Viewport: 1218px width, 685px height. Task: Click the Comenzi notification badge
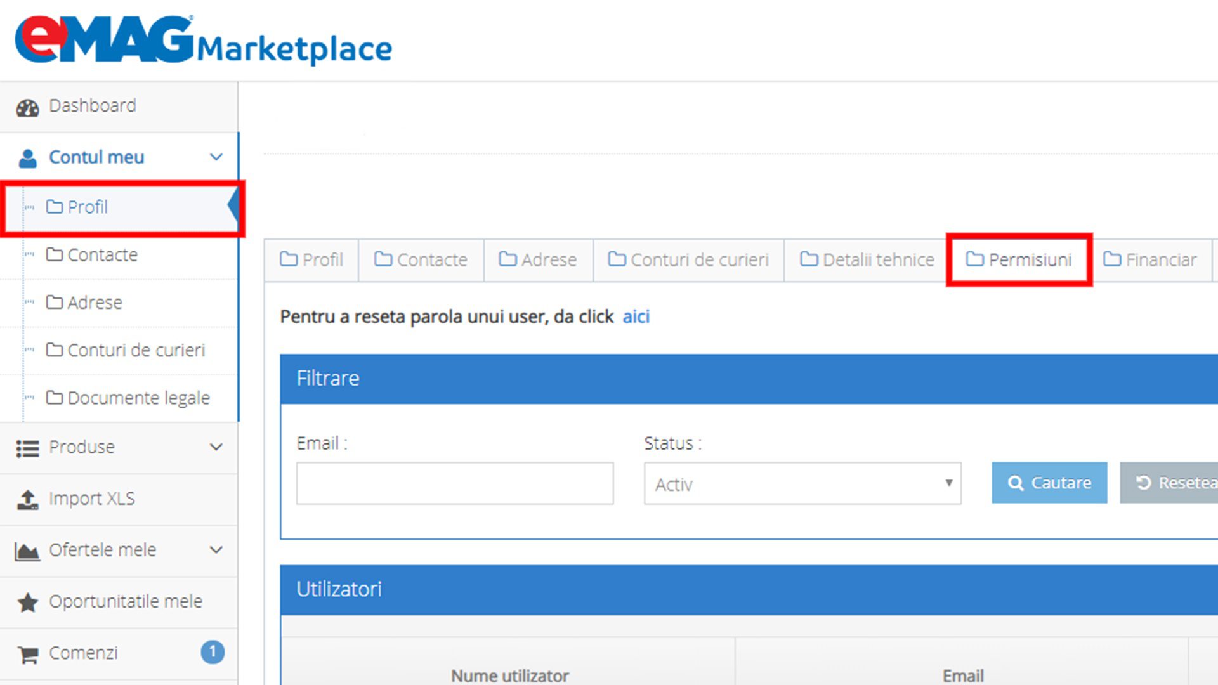coord(213,651)
